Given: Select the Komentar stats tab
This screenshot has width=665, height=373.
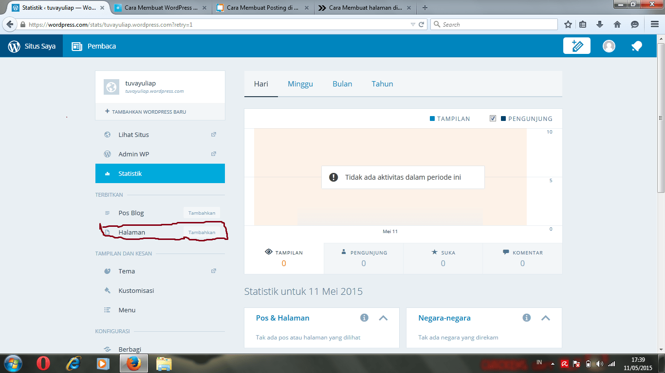Looking at the screenshot, I should [522, 258].
